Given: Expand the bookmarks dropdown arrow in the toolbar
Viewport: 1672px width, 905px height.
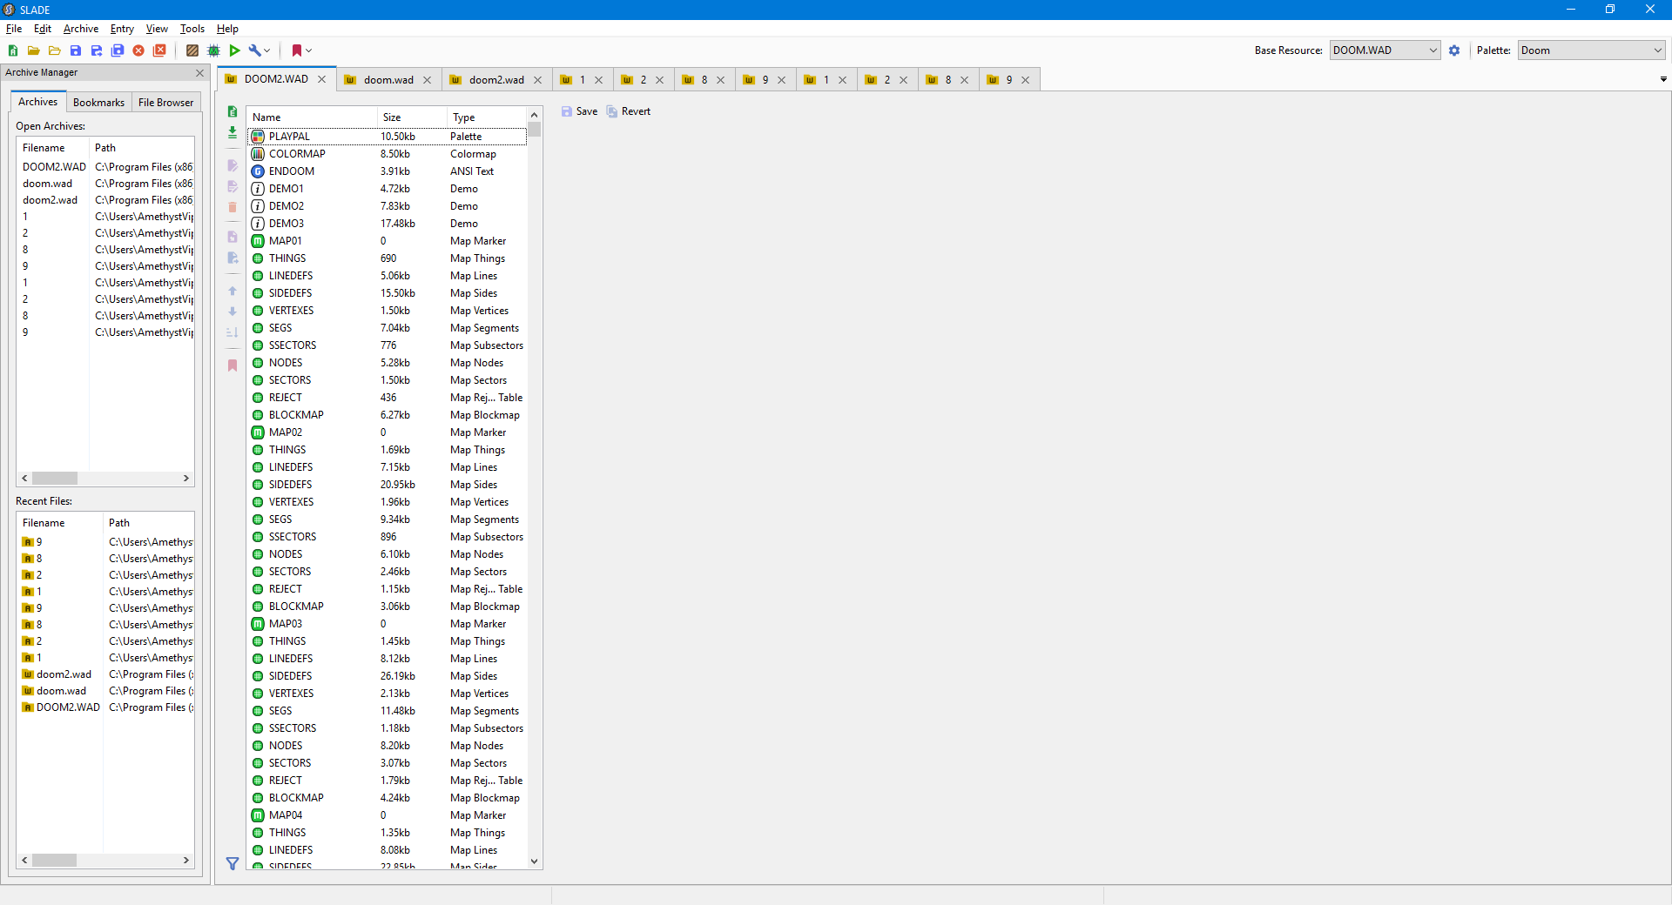Looking at the screenshot, I should click(308, 50).
